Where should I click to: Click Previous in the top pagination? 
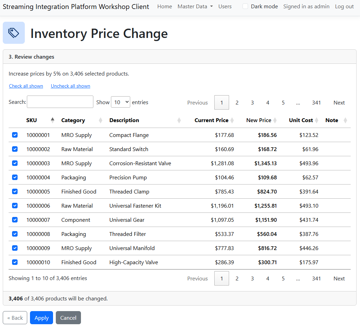click(197, 102)
